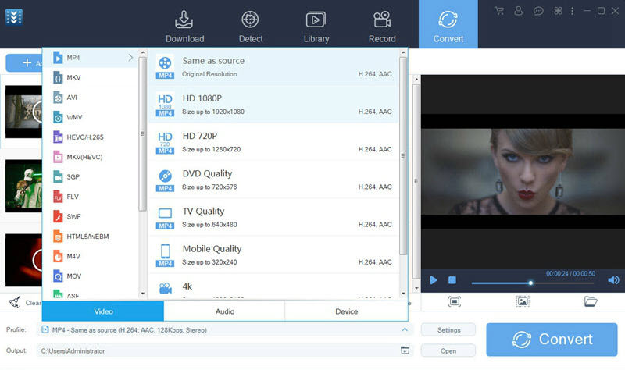The image size is (625, 370).
Task: Select MKV(HEVC) format
Action: (x=90, y=157)
